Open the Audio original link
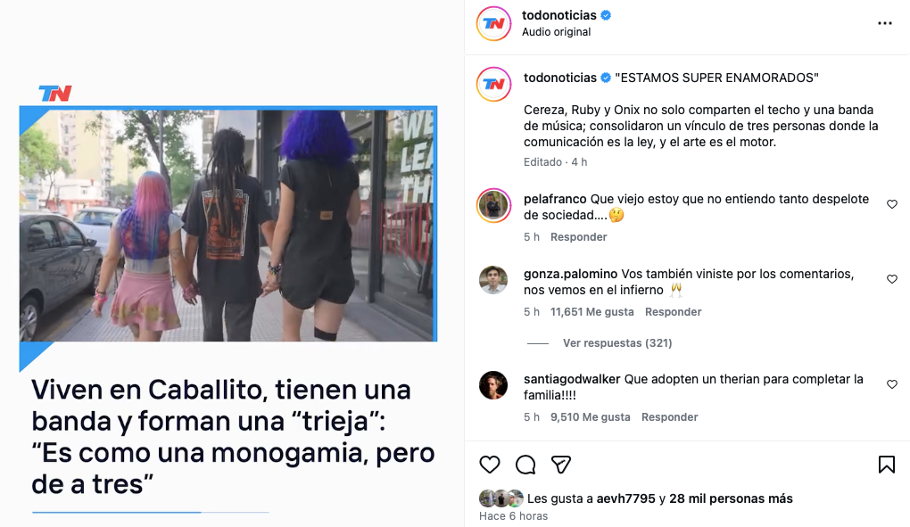 556,32
